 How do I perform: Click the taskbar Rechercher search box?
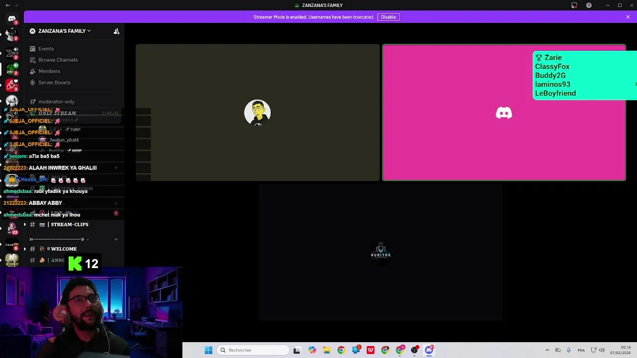coord(253,350)
